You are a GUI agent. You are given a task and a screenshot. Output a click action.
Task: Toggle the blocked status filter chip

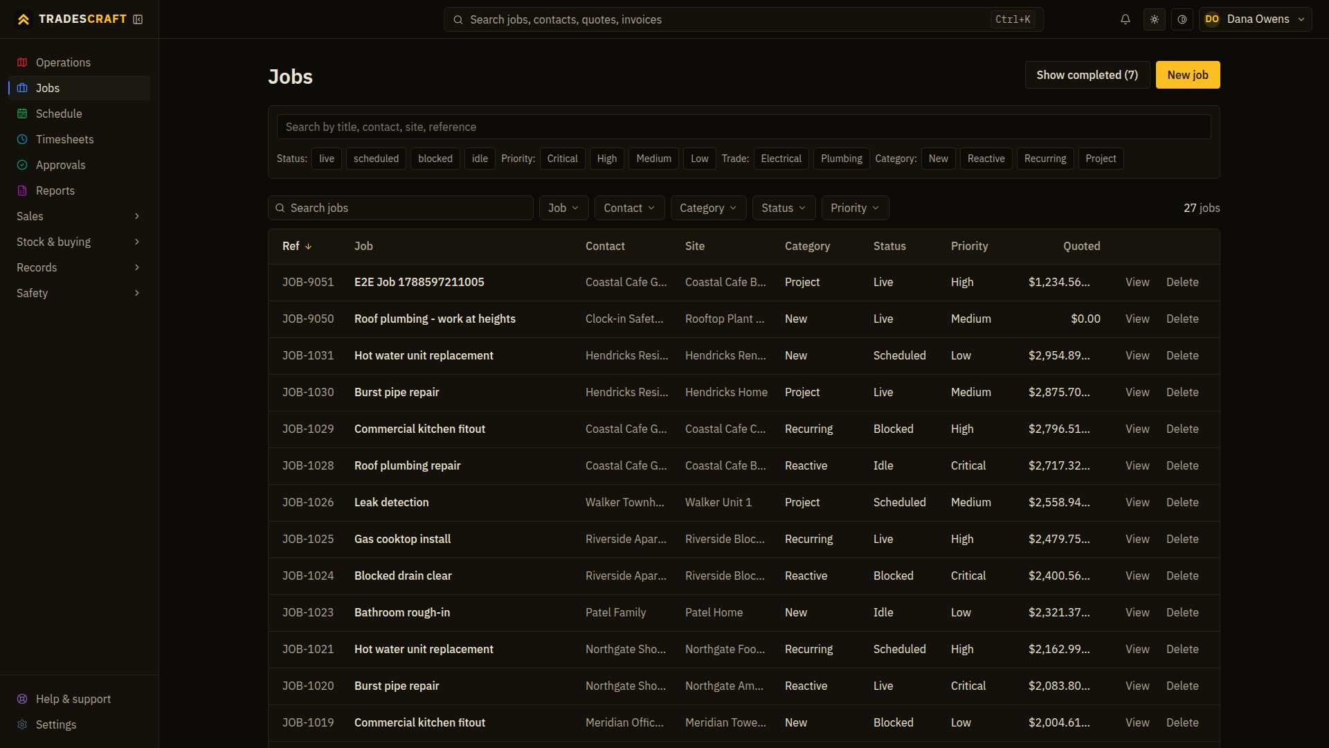coord(435,159)
